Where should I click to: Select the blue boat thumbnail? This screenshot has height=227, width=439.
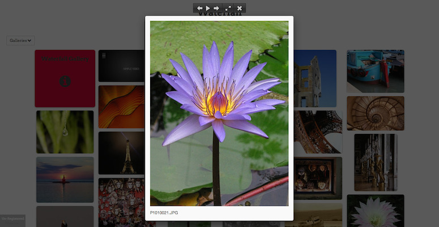point(375,71)
